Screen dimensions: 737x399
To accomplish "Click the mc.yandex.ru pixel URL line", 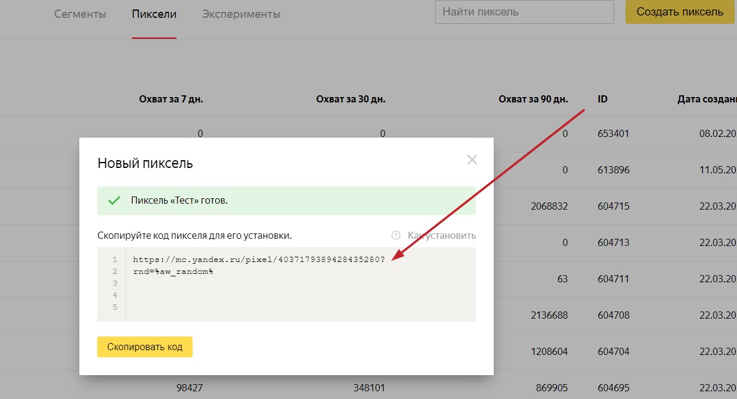I will click(x=259, y=260).
